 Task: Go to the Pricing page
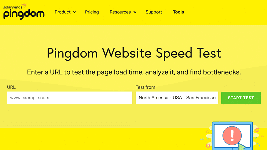coord(92,12)
